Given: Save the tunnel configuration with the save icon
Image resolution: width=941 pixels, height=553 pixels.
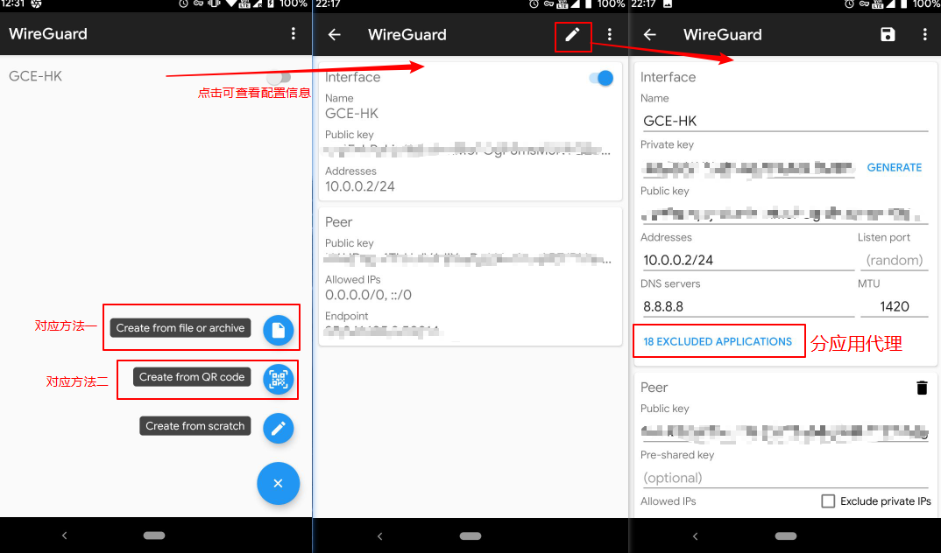Looking at the screenshot, I should pyautogui.click(x=887, y=34).
